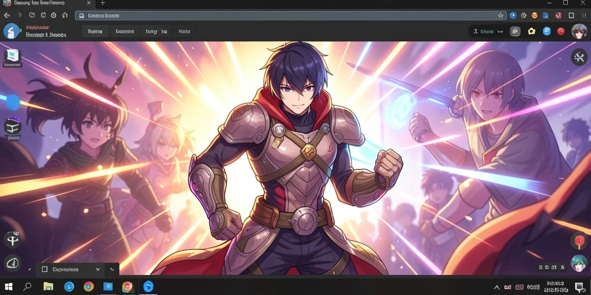
Task: Click the white cube icon at left
Action: pyautogui.click(x=13, y=56)
